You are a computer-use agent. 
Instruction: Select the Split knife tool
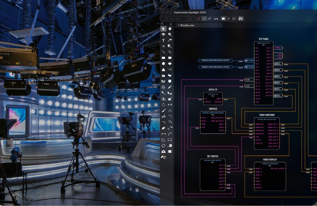click(163, 110)
